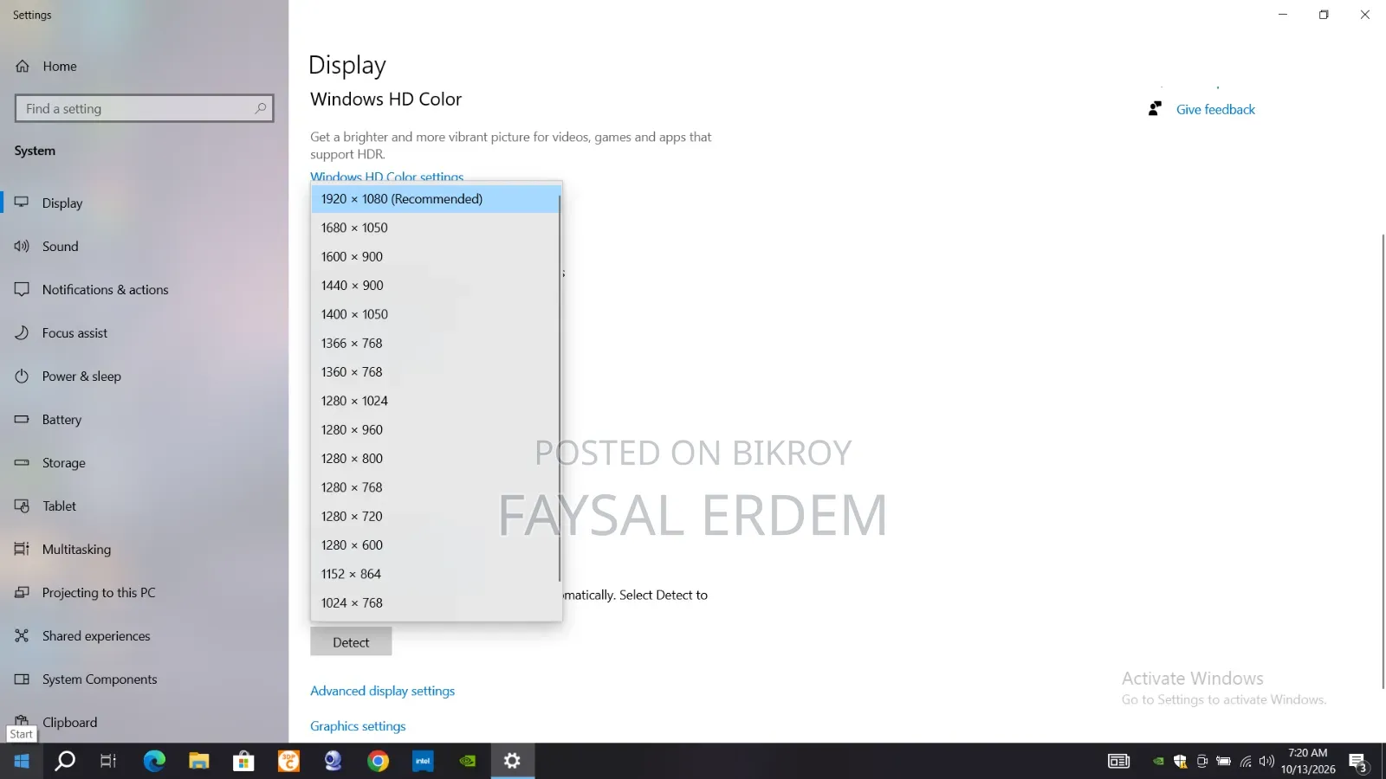Launch Microsoft Store from the taskbar

tap(243, 761)
